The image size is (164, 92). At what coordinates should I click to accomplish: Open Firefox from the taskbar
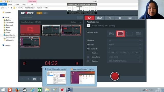[17, 90]
